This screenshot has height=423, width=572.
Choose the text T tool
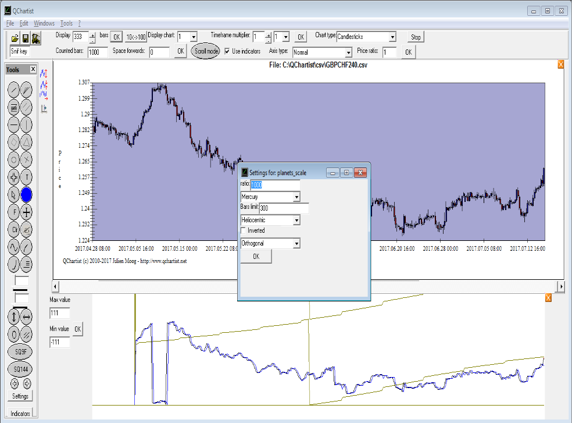27,177
